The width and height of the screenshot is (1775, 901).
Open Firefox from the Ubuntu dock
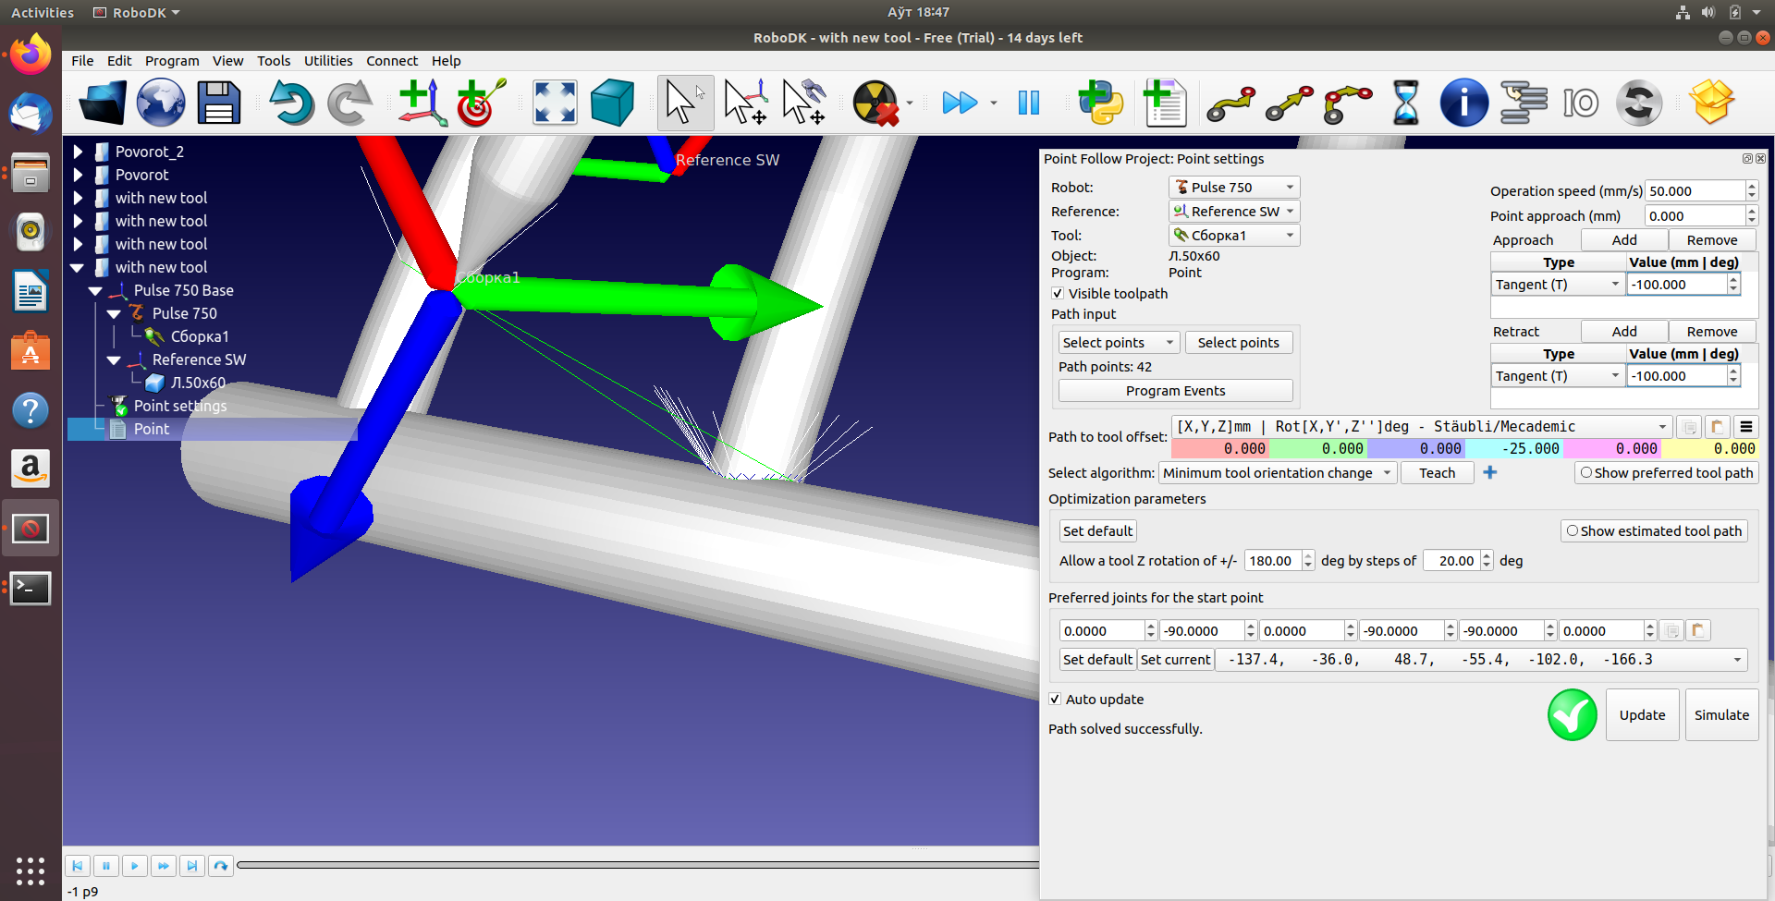[31, 55]
